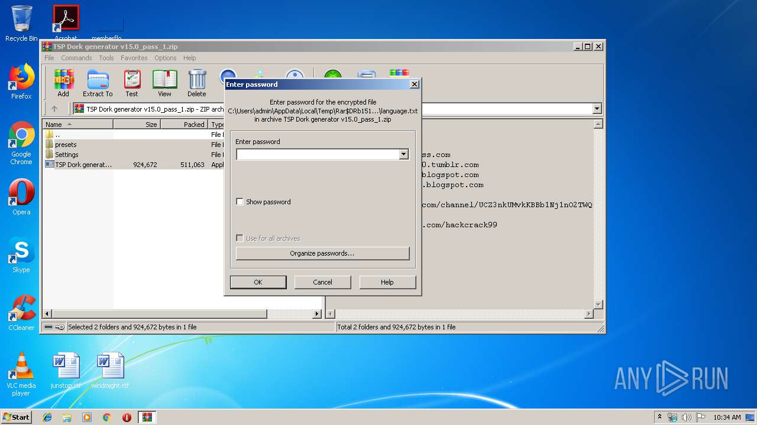Viewport: 757px width, 425px height.
Task: Sort file list by Packed column
Action: 184,125
